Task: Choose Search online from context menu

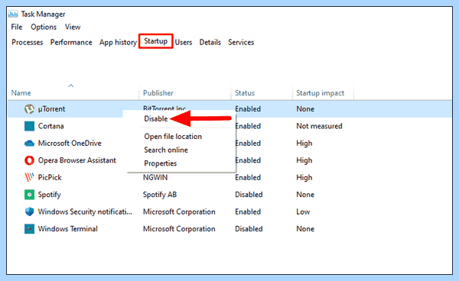Action: point(166,150)
